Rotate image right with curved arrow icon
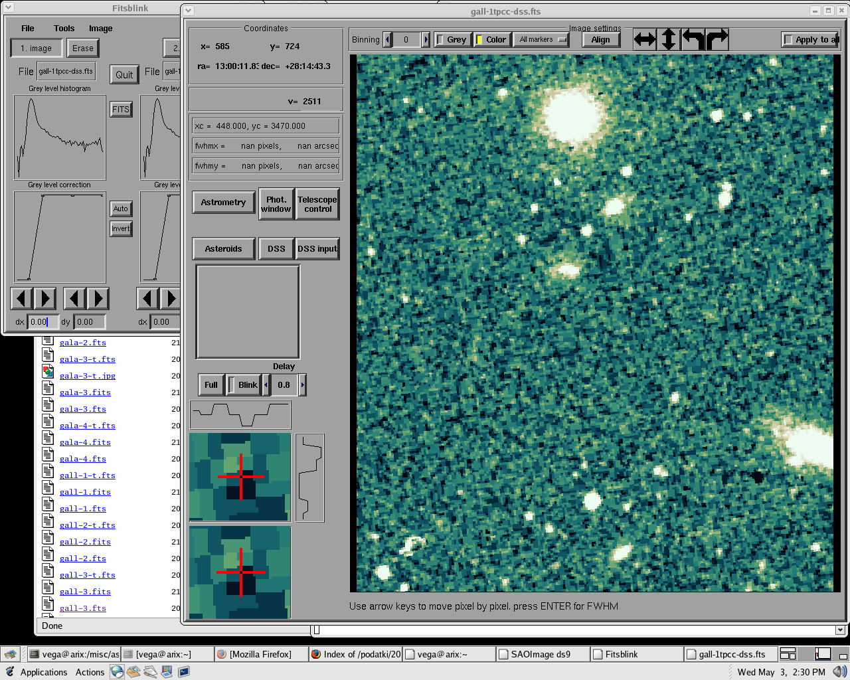This screenshot has width=850, height=680. click(717, 40)
